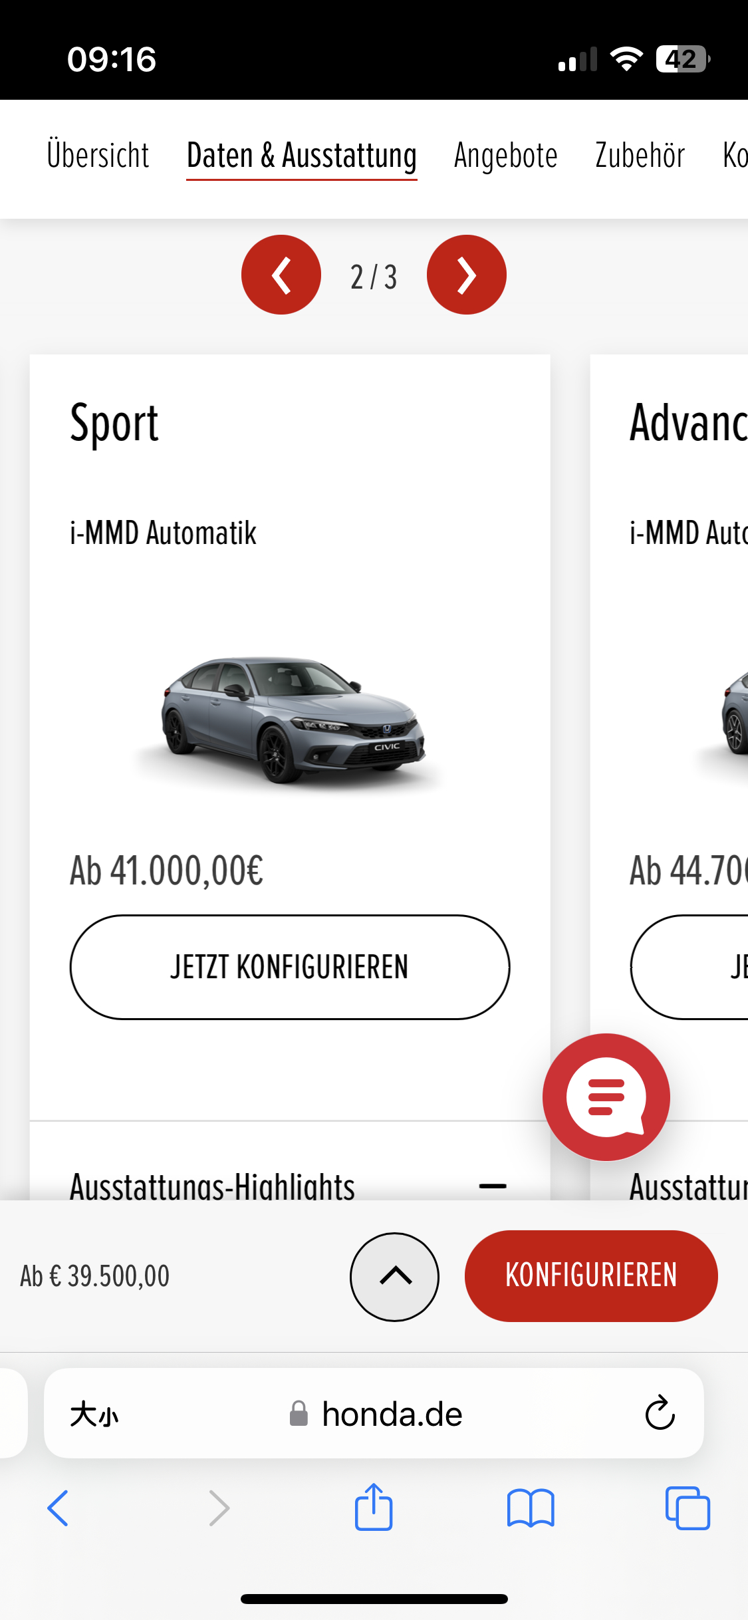
Task: Click Jetzt Konfigurieren for Sport trim
Action: pos(290,967)
